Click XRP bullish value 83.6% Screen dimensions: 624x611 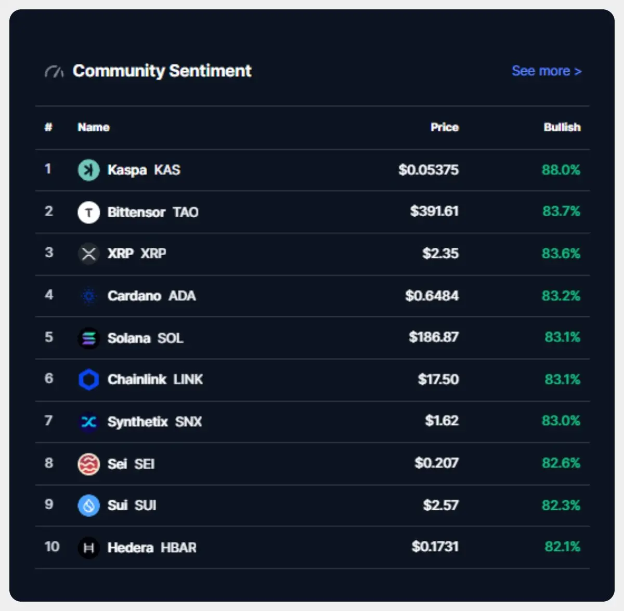pyautogui.click(x=561, y=254)
